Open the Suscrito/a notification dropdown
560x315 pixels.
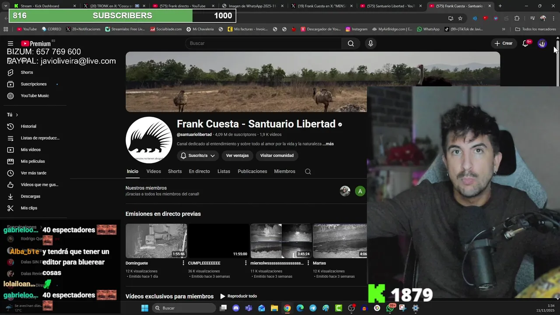click(x=198, y=155)
